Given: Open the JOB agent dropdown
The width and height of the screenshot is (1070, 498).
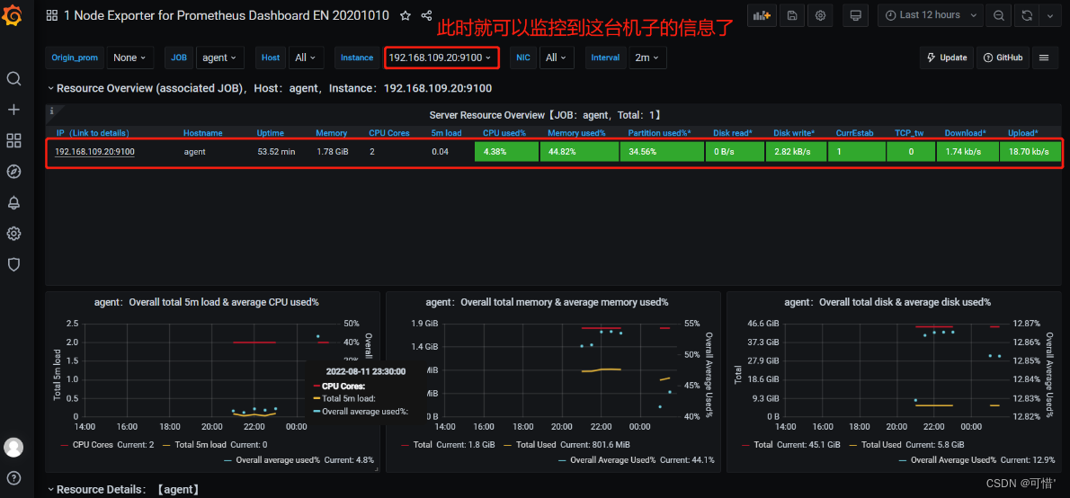Looking at the screenshot, I should pos(219,58).
